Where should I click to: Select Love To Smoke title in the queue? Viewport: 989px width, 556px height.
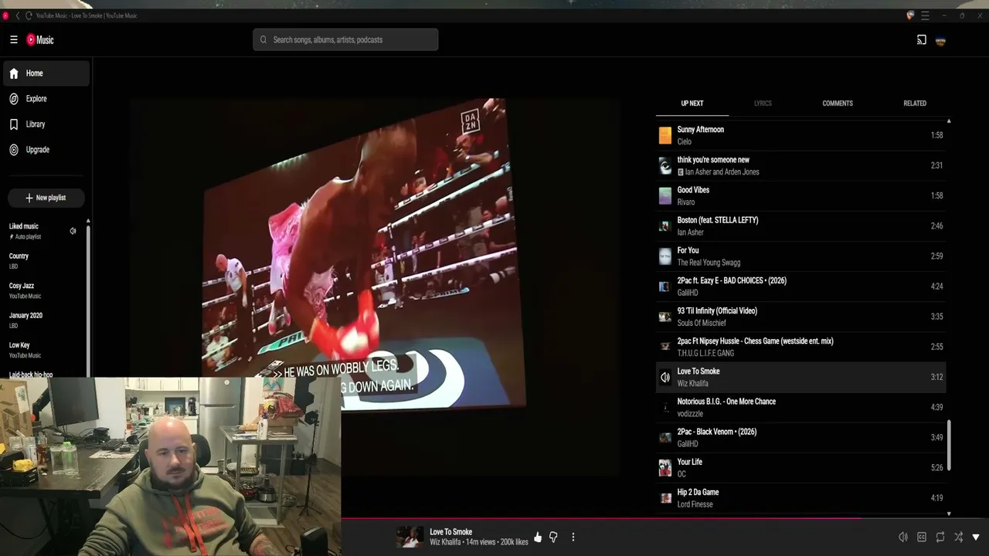point(698,371)
